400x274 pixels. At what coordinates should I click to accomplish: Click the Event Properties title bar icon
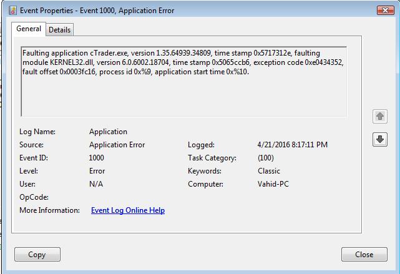pyautogui.click(x=12, y=11)
